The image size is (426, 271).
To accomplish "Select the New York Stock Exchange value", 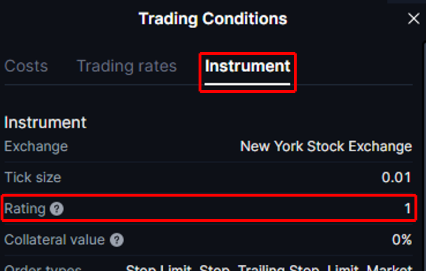I will point(326,146).
